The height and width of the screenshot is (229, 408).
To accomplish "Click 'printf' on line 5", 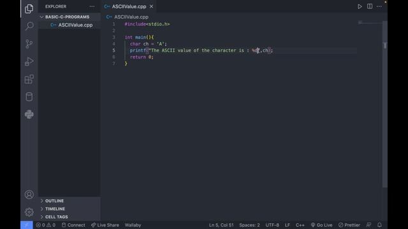I will tap(138, 50).
